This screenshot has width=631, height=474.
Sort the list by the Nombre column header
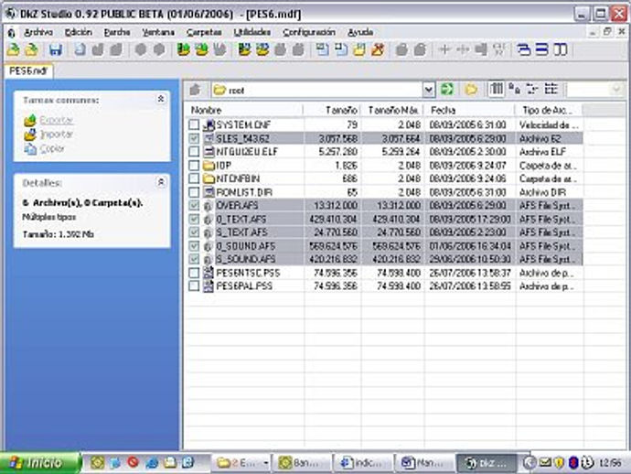point(245,110)
